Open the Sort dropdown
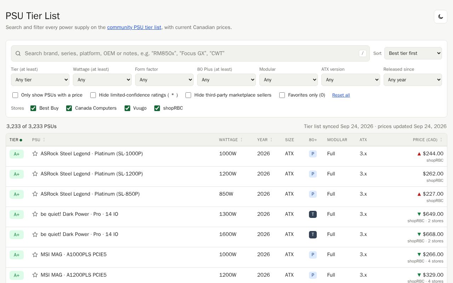Screen dimensions: 453x283 (x=413, y=53)
